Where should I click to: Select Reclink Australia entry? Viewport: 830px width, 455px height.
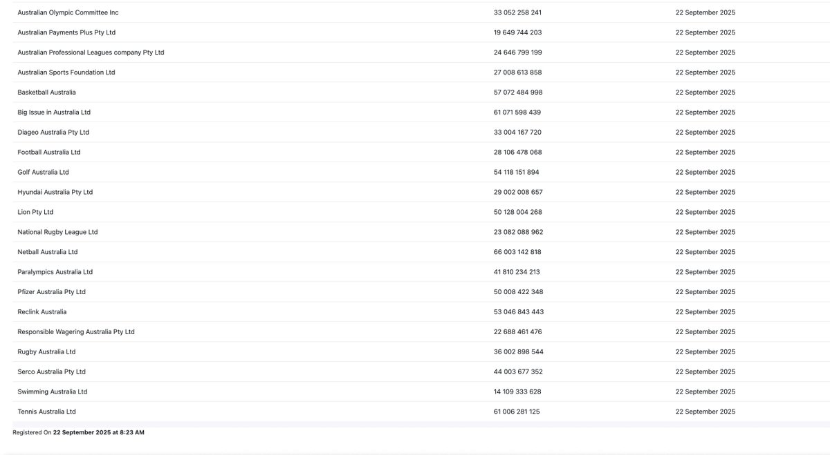click(x=42, y=313)
